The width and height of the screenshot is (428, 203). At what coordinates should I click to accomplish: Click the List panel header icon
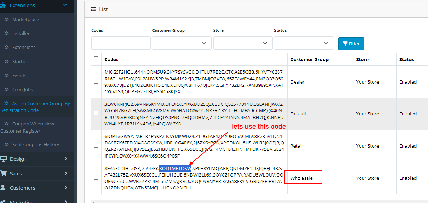[x=93, y=9]
